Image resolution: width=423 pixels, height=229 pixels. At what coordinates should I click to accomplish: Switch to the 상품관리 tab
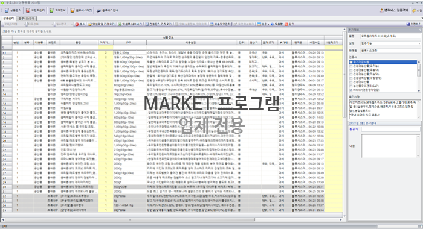point(8,19)
